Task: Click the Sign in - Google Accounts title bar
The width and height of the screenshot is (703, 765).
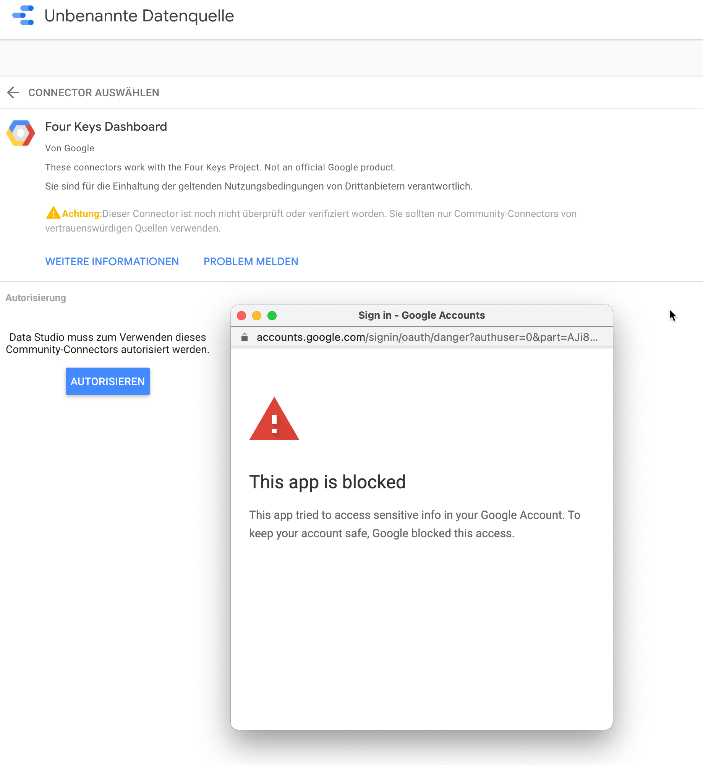Action: coord(421,315)
